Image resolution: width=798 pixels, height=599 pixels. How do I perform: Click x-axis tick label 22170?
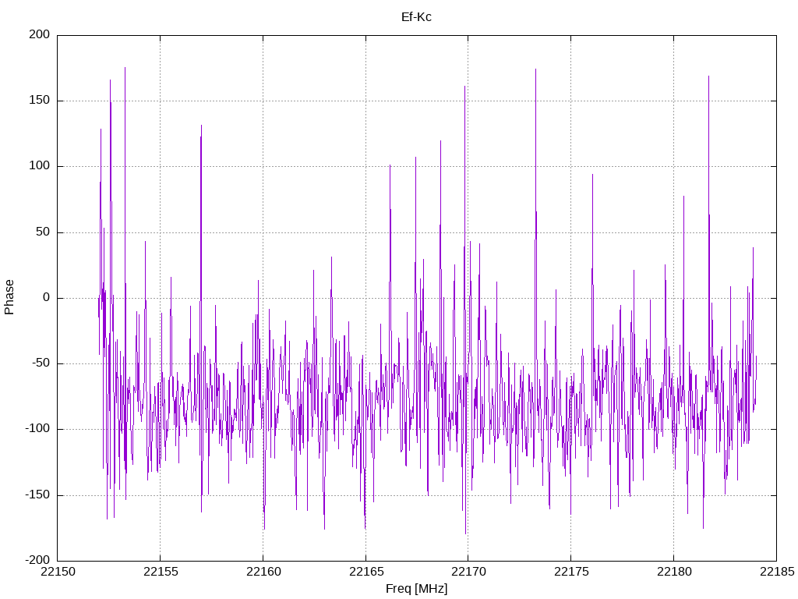pos(468,572)
